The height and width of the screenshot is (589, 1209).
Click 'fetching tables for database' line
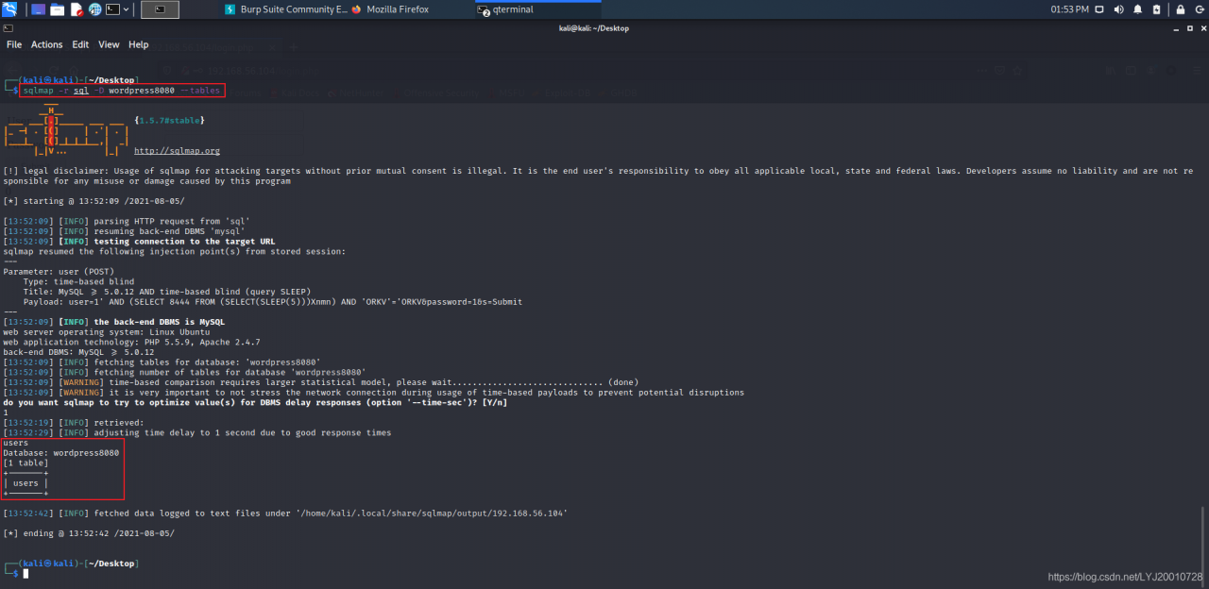point(162,362)
